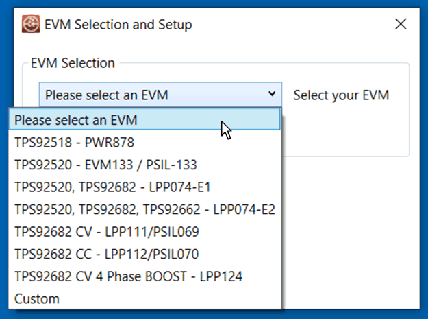The image size is (428, 319).
Task: Click the "EVM Selection" group box heading
Action: [73, 63]
